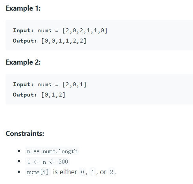193x184 pixels.
Task: Click the bold Input label in Example 1
Action: coord(23,31)
